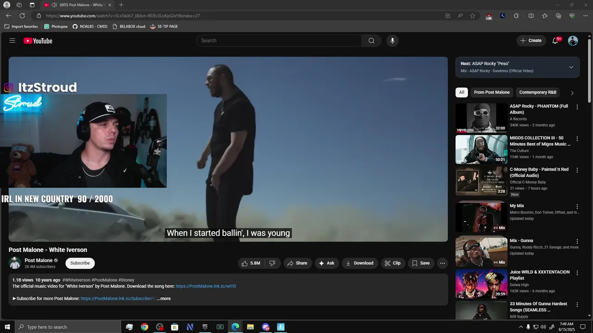Add this page to favorites star
Image resolution: width=593 pixels, height=333 pixels.
point(473,16)
